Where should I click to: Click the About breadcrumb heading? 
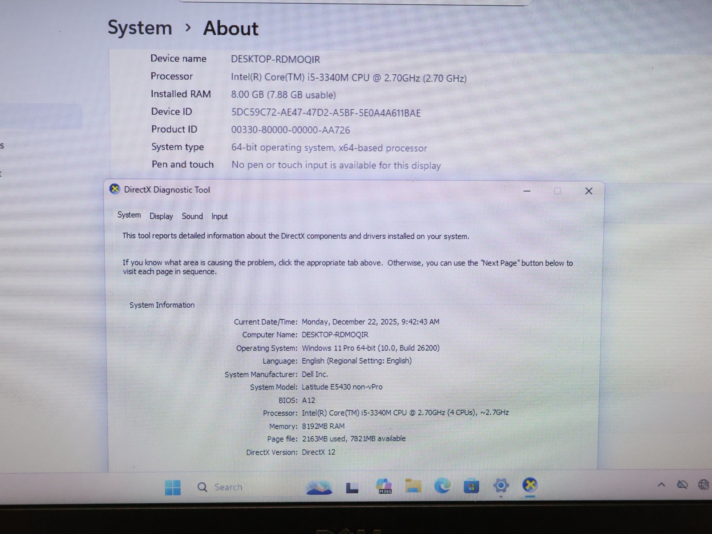[231, 28]
